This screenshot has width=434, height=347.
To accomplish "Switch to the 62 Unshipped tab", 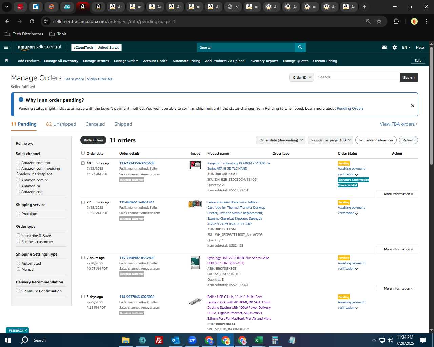I will [61, 124].
